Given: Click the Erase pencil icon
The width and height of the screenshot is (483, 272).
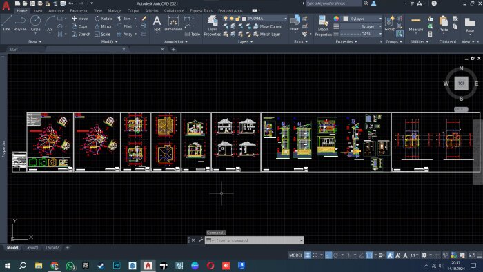Looking at the screenshot, I should (x=144, y=19).
